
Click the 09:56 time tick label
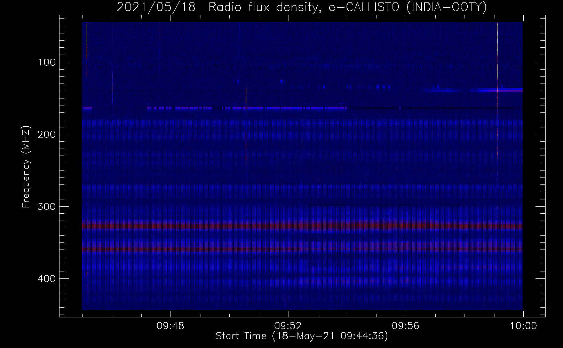click(x=406, y=326)
